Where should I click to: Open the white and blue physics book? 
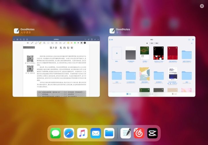pyautogui.click(x=172, y=74)
